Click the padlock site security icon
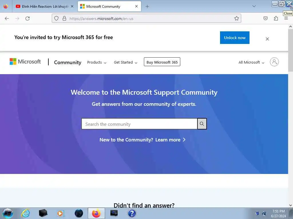293x219 pixels. (64, 18)
